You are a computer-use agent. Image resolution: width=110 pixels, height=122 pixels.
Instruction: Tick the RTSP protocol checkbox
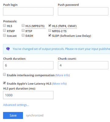tap(23, 30)
